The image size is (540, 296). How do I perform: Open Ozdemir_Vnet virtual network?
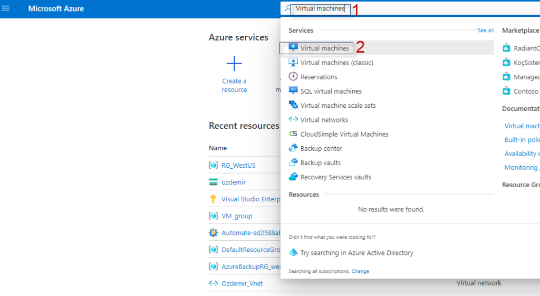point(242,283)
